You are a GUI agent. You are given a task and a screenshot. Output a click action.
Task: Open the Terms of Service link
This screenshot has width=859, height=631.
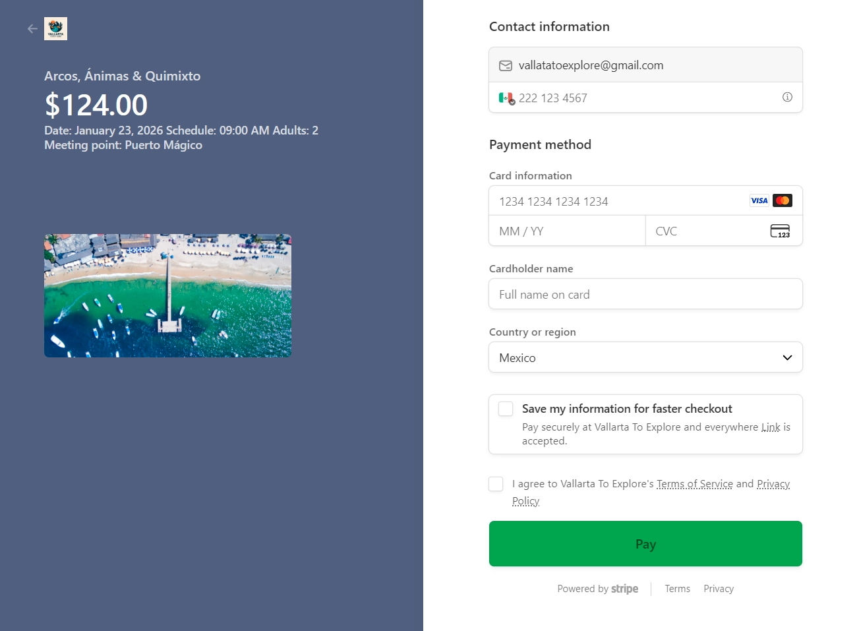click(x=694, y=484)
